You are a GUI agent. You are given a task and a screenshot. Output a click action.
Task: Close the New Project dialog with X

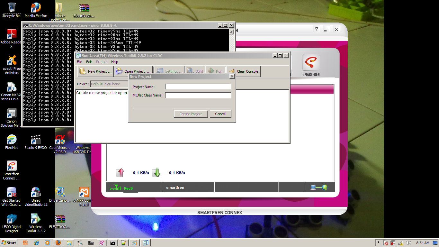coord(232,77)
